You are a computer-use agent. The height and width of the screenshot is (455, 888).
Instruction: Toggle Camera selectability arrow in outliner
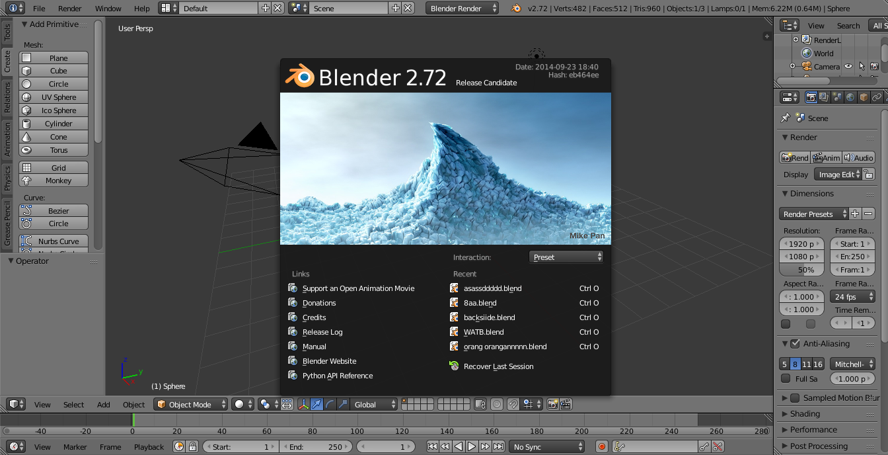862,66
